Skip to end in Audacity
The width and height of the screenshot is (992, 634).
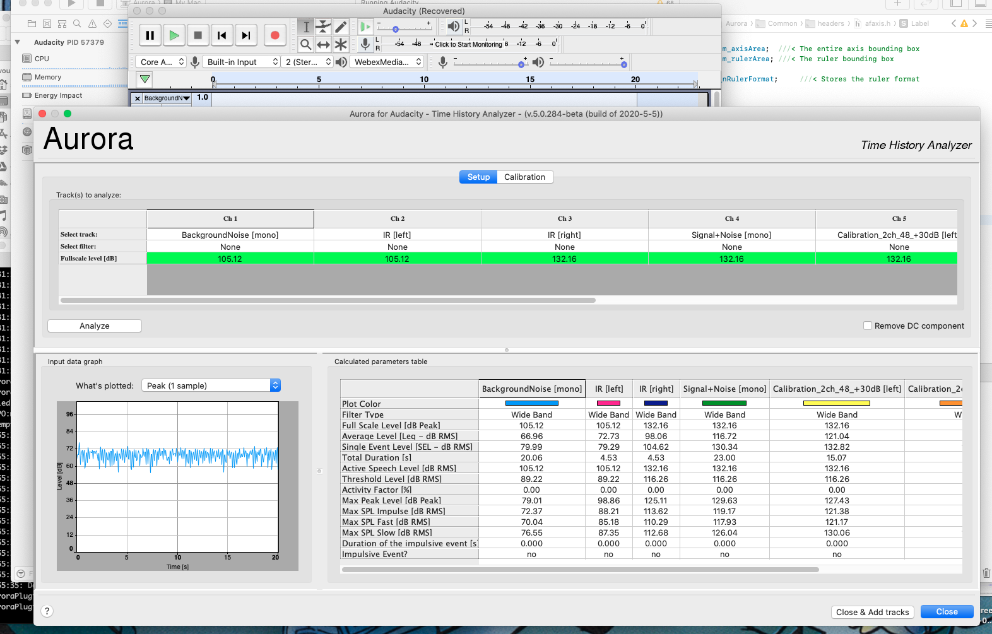(245, 35)
